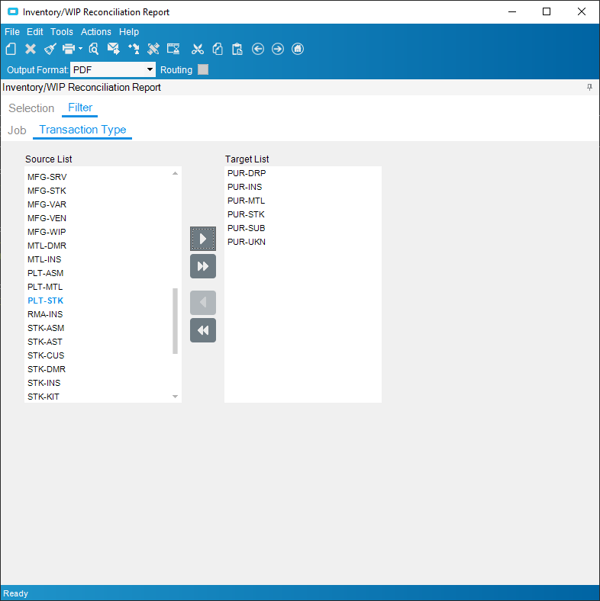Click the New document toolbar icon
Viewport: 600px width, 601px height.
coord(11,49)
